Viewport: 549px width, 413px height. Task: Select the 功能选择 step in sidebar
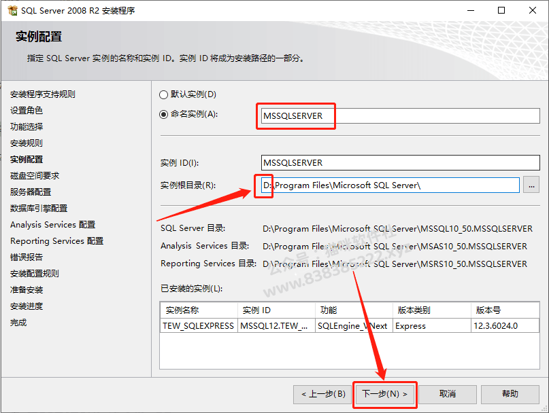(27, 126)
